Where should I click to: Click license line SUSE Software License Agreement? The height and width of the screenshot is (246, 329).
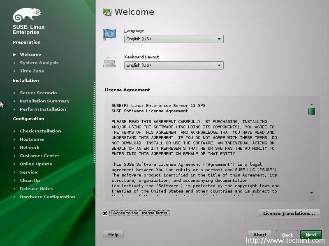click(x=150, y=111)
